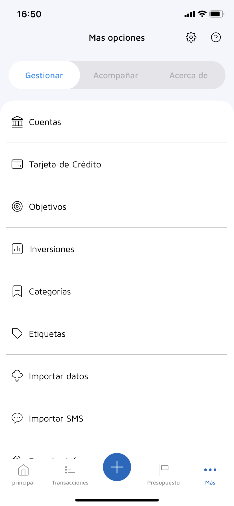Tap the credit card icon
The width and height of the screenshot is (234, 506).
[17, 164]
